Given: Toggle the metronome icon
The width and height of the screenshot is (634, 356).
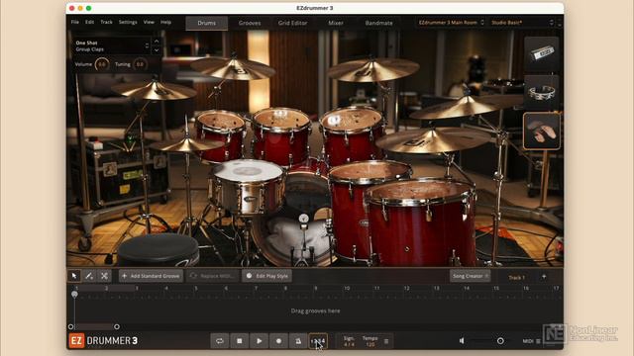Looking at the screenshot, I should point(298,341).
